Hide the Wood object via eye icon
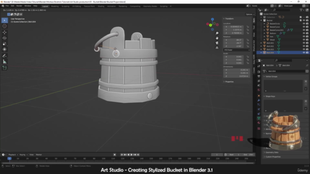This screenshot has height=174, width=310. click(304, 40)
